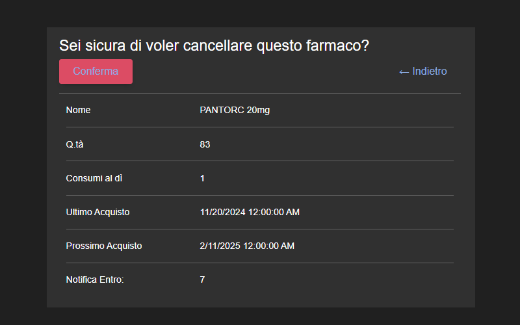The image size is (520, 325).
Task: Click the question mark ending the heading
Action: click(365, 45)
